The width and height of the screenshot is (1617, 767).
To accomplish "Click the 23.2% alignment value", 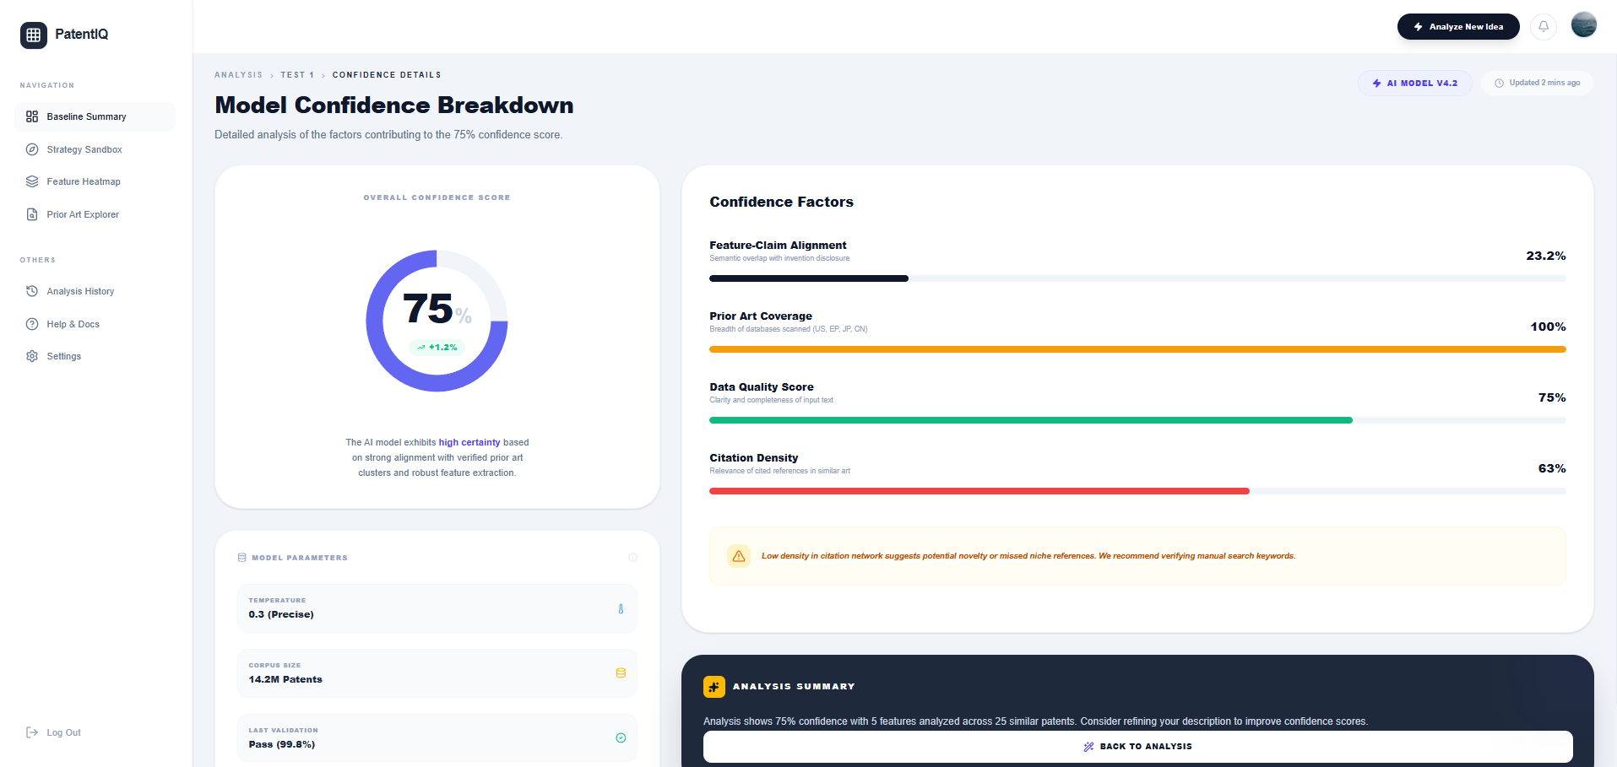I will 1546,256.
